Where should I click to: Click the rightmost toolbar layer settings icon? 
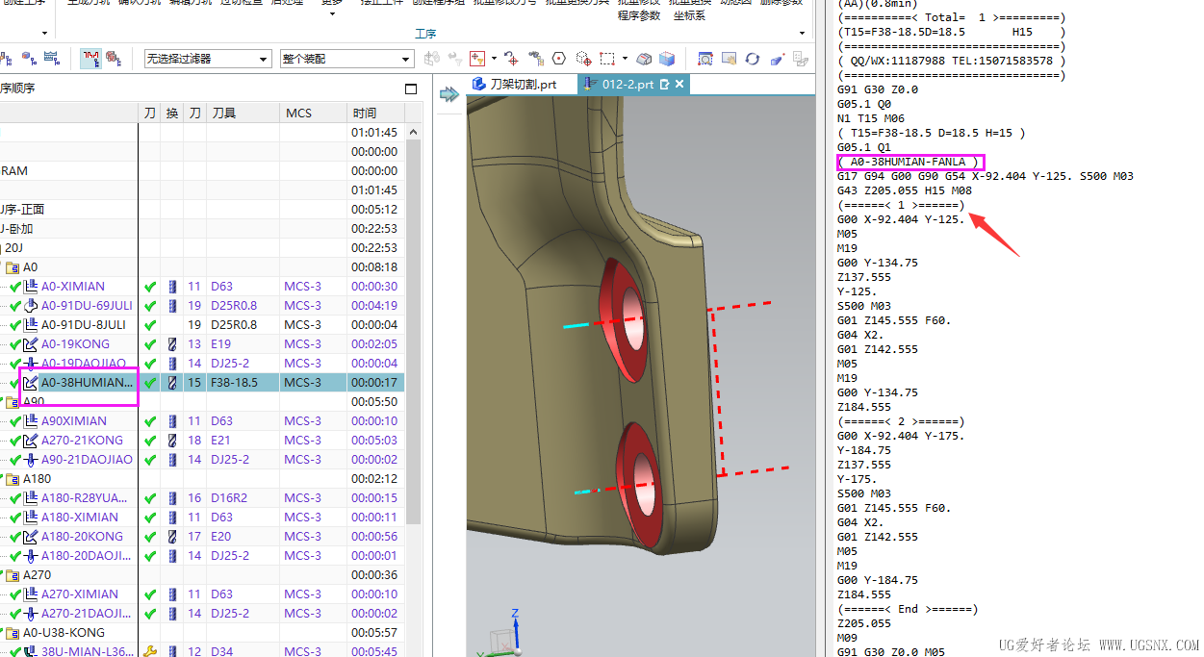coord(801,59)
